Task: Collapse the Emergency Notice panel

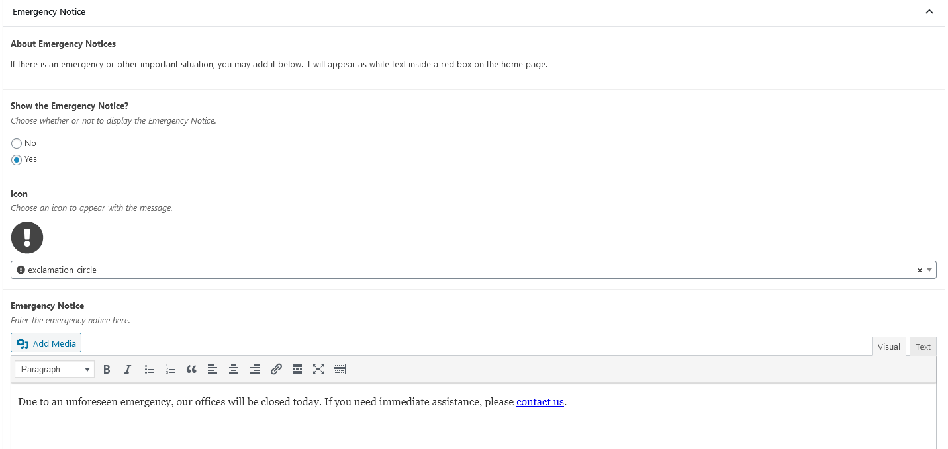Action: pos(929,12)
